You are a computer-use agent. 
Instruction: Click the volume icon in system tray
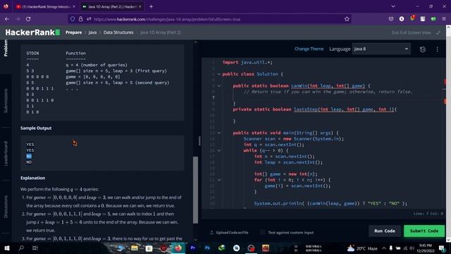click(412, 248)
